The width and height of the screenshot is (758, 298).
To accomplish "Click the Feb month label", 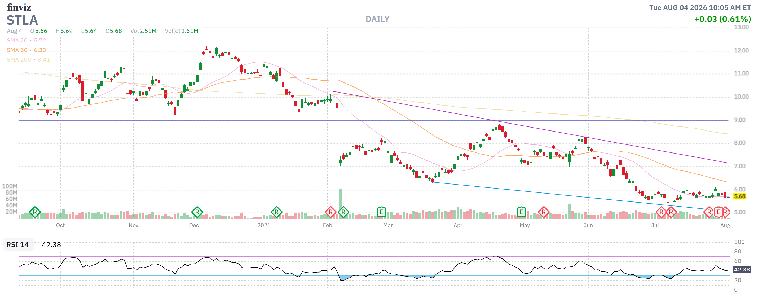I will click(327, 225).
